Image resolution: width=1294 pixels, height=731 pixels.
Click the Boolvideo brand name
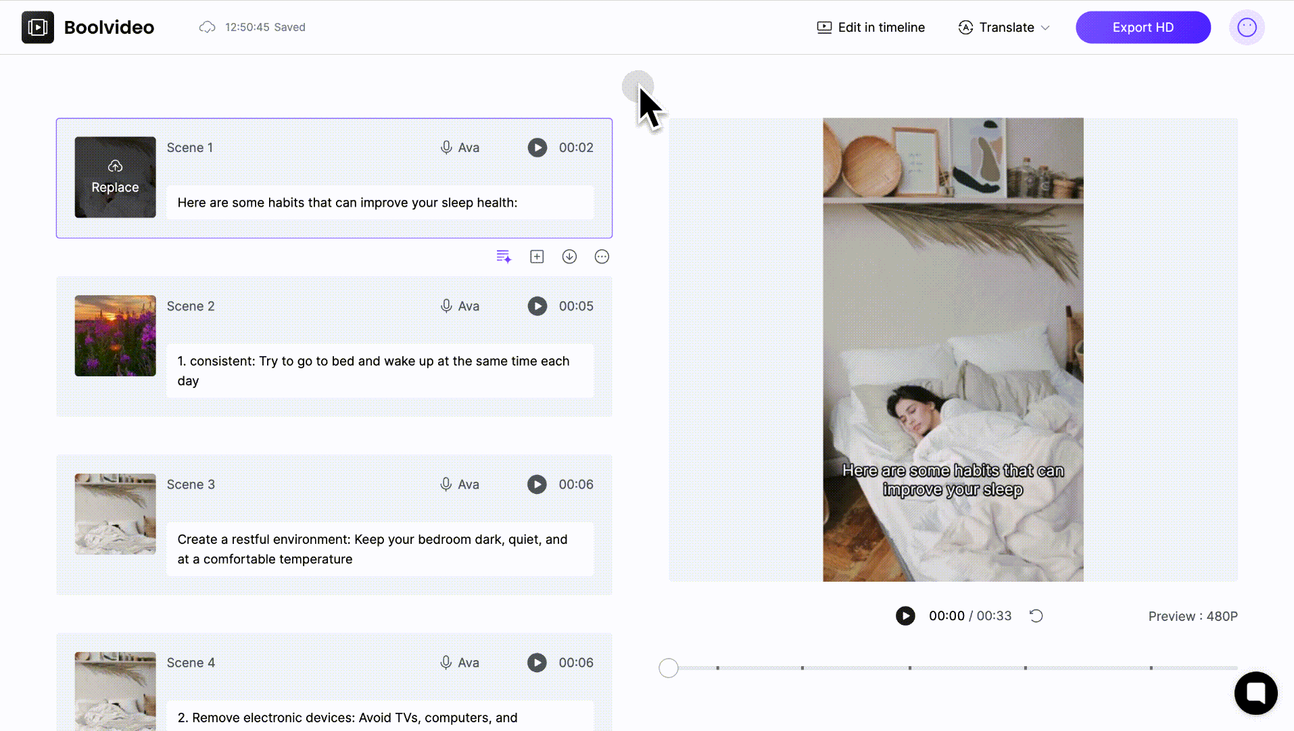109,27
